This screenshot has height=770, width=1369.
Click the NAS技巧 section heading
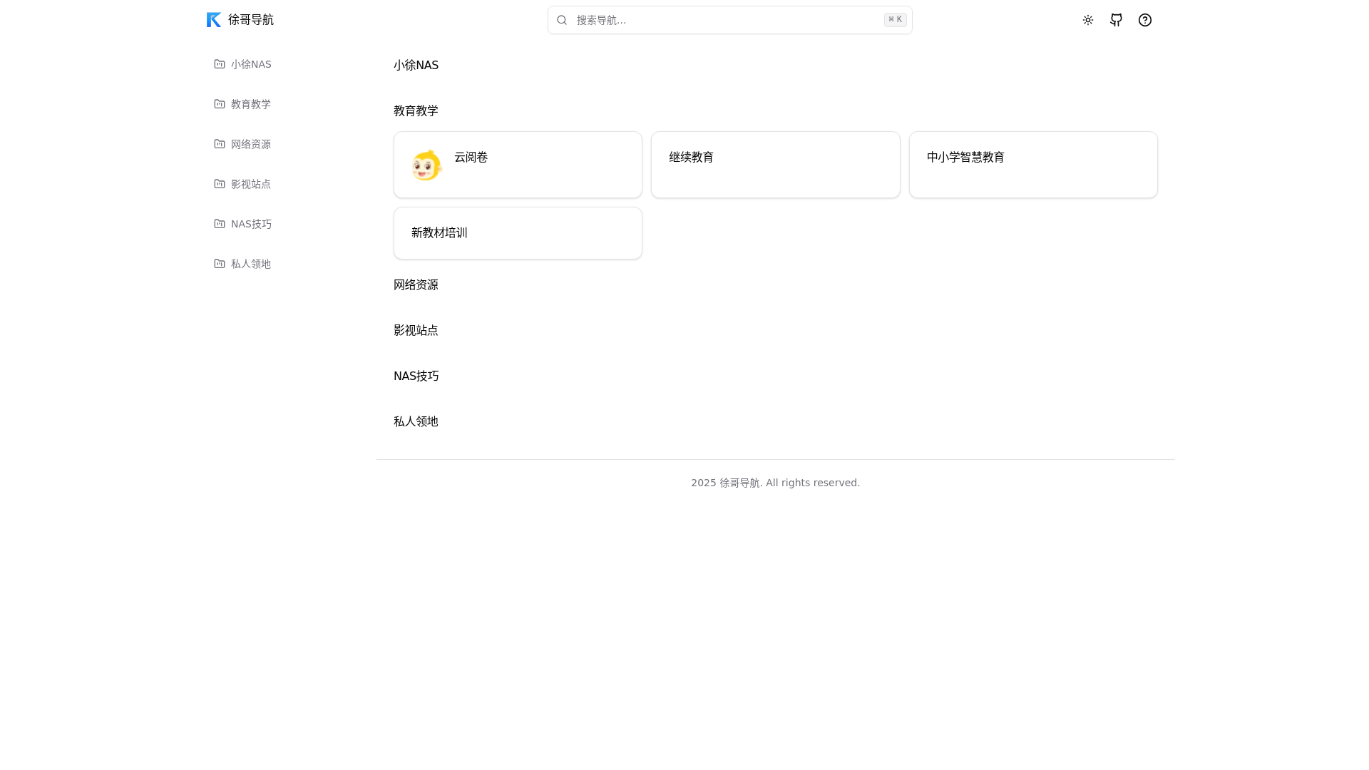click(416, 376)
